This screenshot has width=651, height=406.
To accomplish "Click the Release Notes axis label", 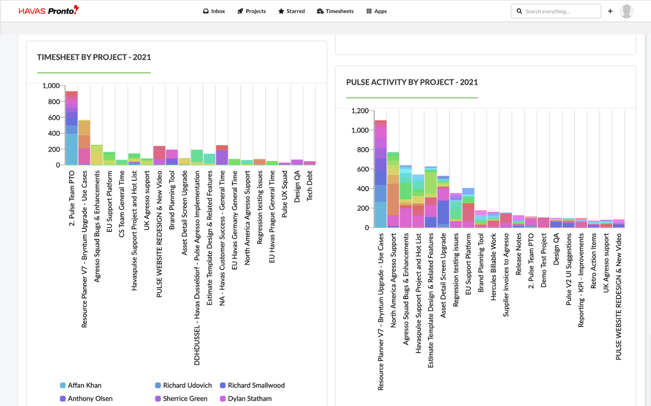I will pos(519,254).
